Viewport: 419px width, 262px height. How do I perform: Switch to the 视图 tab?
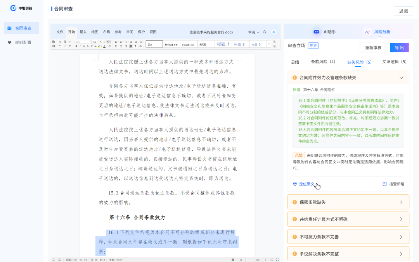[x=153, y=32]
